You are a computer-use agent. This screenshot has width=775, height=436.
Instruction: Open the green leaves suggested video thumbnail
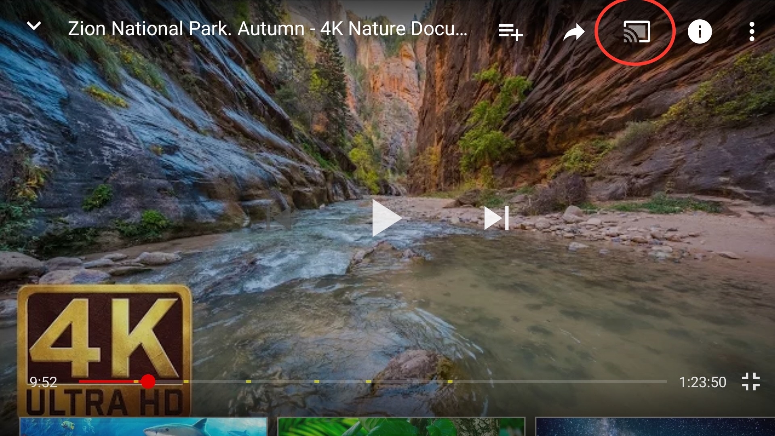[401, 427]
